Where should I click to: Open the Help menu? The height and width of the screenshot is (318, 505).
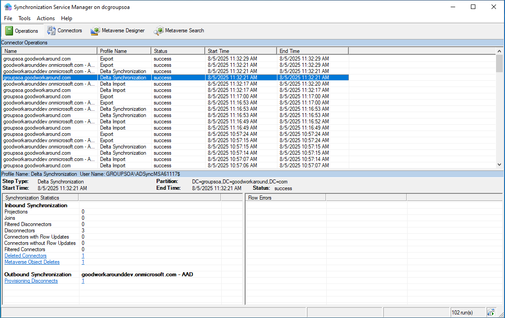(66, 18)
